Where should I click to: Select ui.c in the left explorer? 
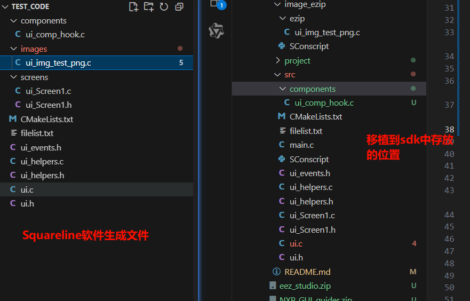pos(27,189)
